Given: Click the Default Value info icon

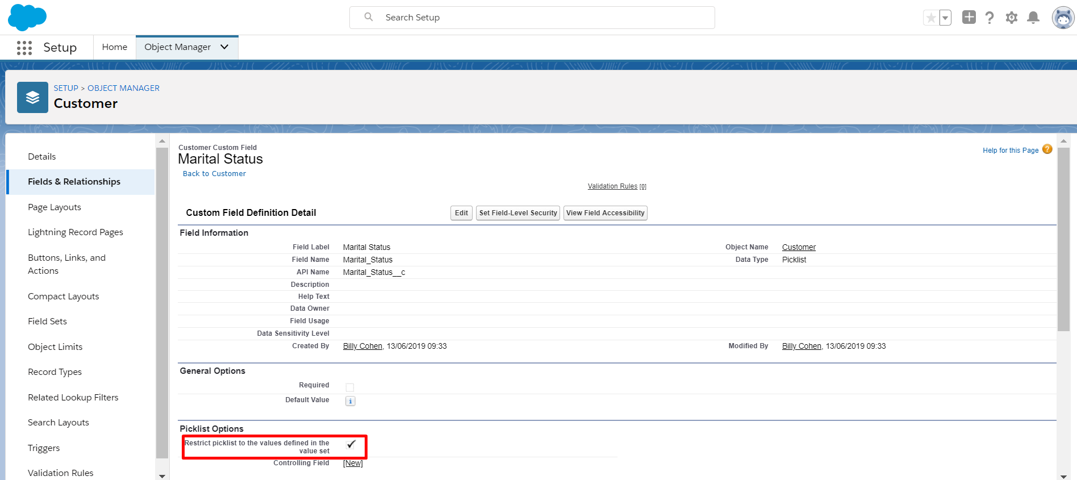Looking at the screenshot, I should pos(350,401).
